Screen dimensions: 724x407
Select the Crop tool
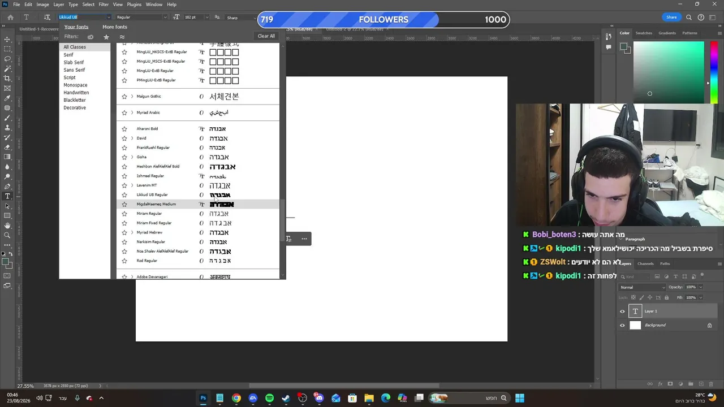[7, 79]
